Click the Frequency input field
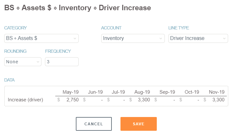The height and width of the screenshot is (133, 231). click(62, 62)
